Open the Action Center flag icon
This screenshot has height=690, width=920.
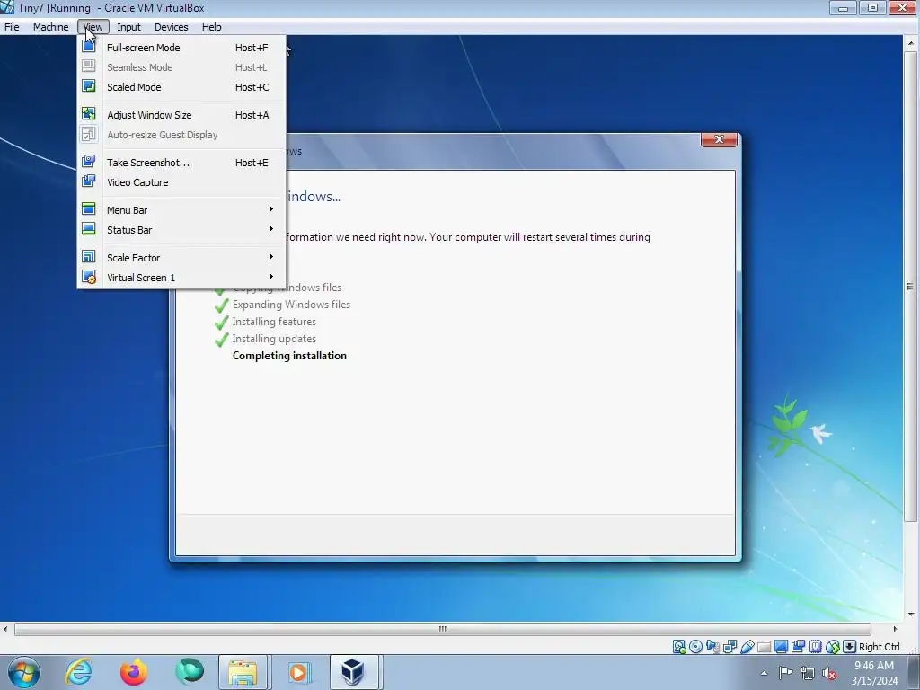[785, 673]
